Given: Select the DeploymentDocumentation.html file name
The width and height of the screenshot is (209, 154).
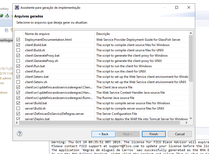Looking at the screenshot, I should click(48, 40).
